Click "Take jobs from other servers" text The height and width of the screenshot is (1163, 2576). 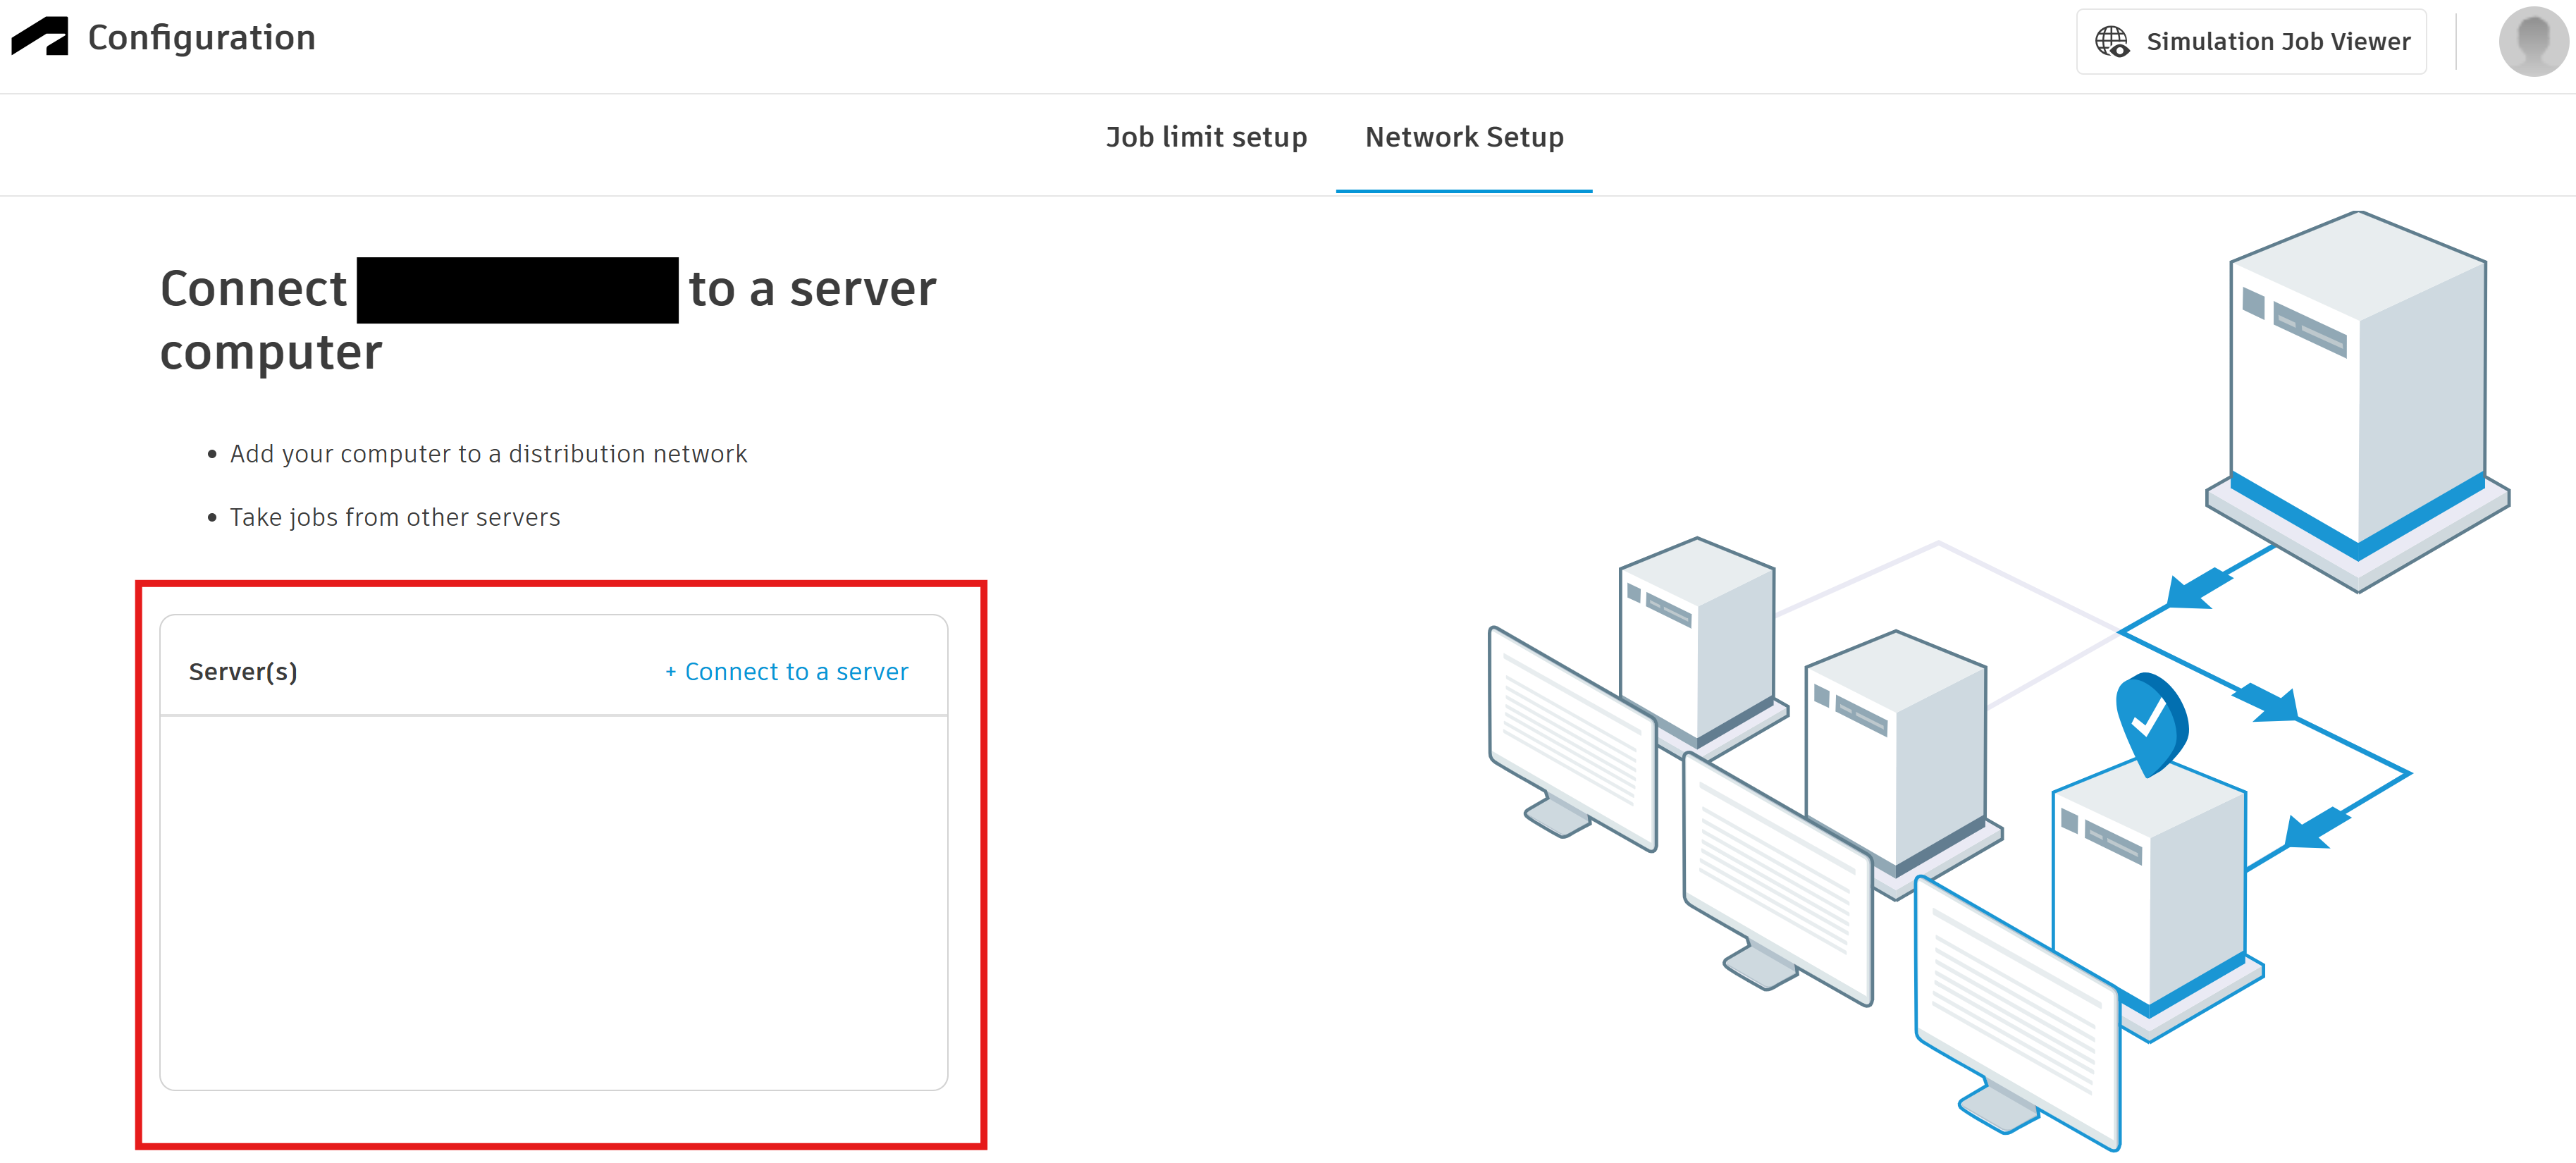click(x=395, y=517)
